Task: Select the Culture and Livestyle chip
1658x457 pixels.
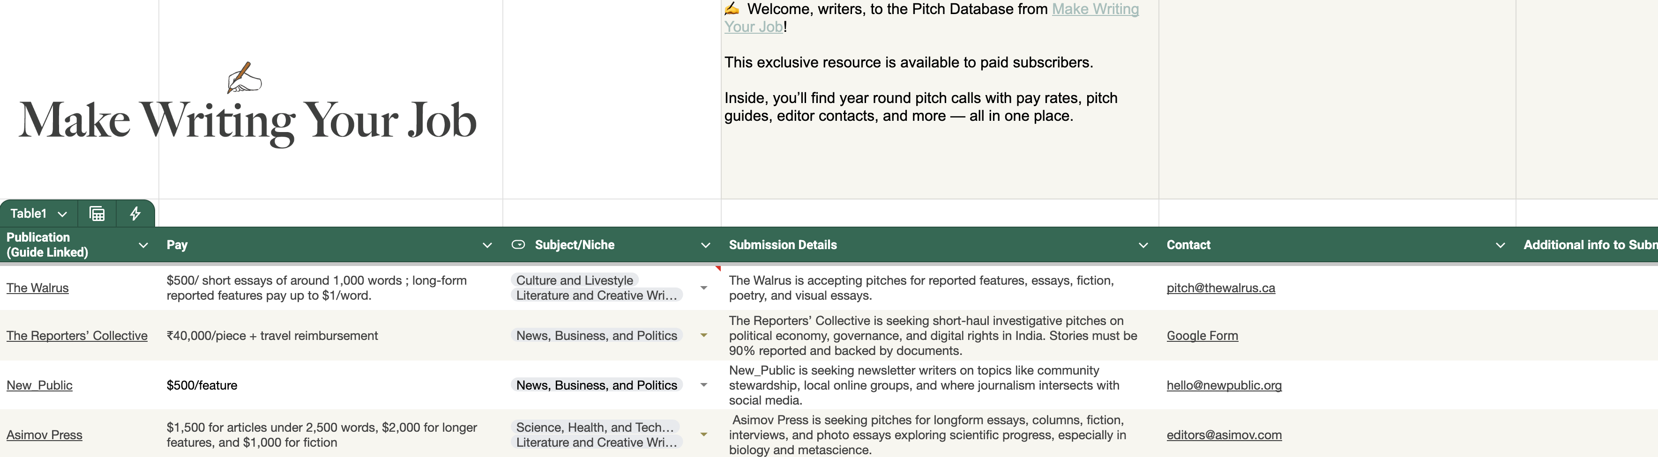Action: tap(574, 280)
